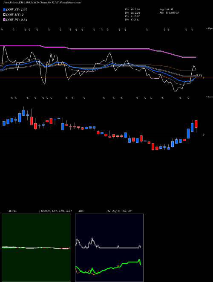Image resolution: width=213 pixels, height=282 pixels.
Task: Click the 'ADX' panel heading
Action: (81, 211)
